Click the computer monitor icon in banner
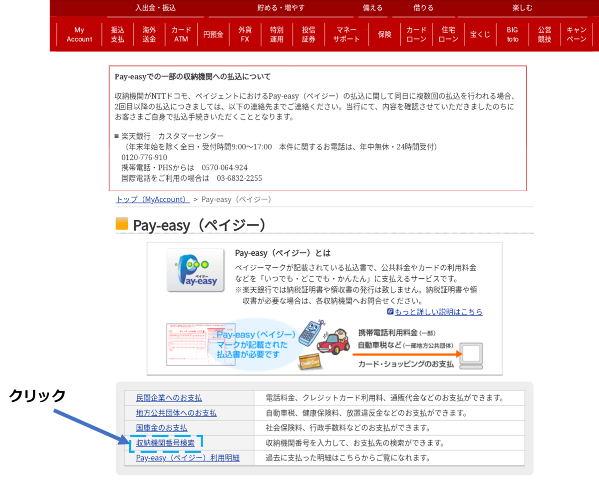 pos(471,355)
